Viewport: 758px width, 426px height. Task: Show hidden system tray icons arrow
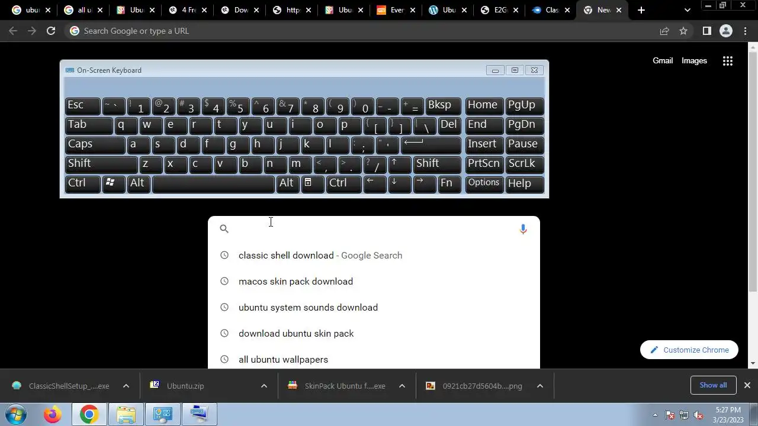click(x=655, y=415)
